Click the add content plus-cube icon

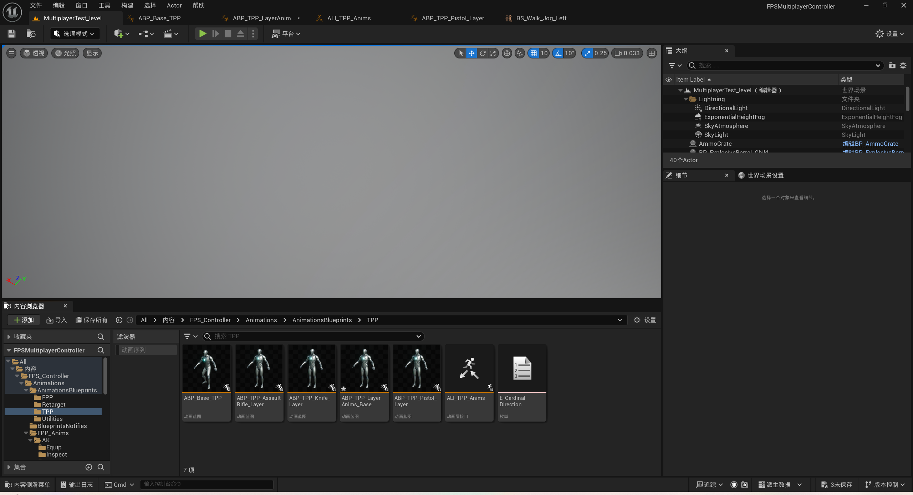(118, 34)
